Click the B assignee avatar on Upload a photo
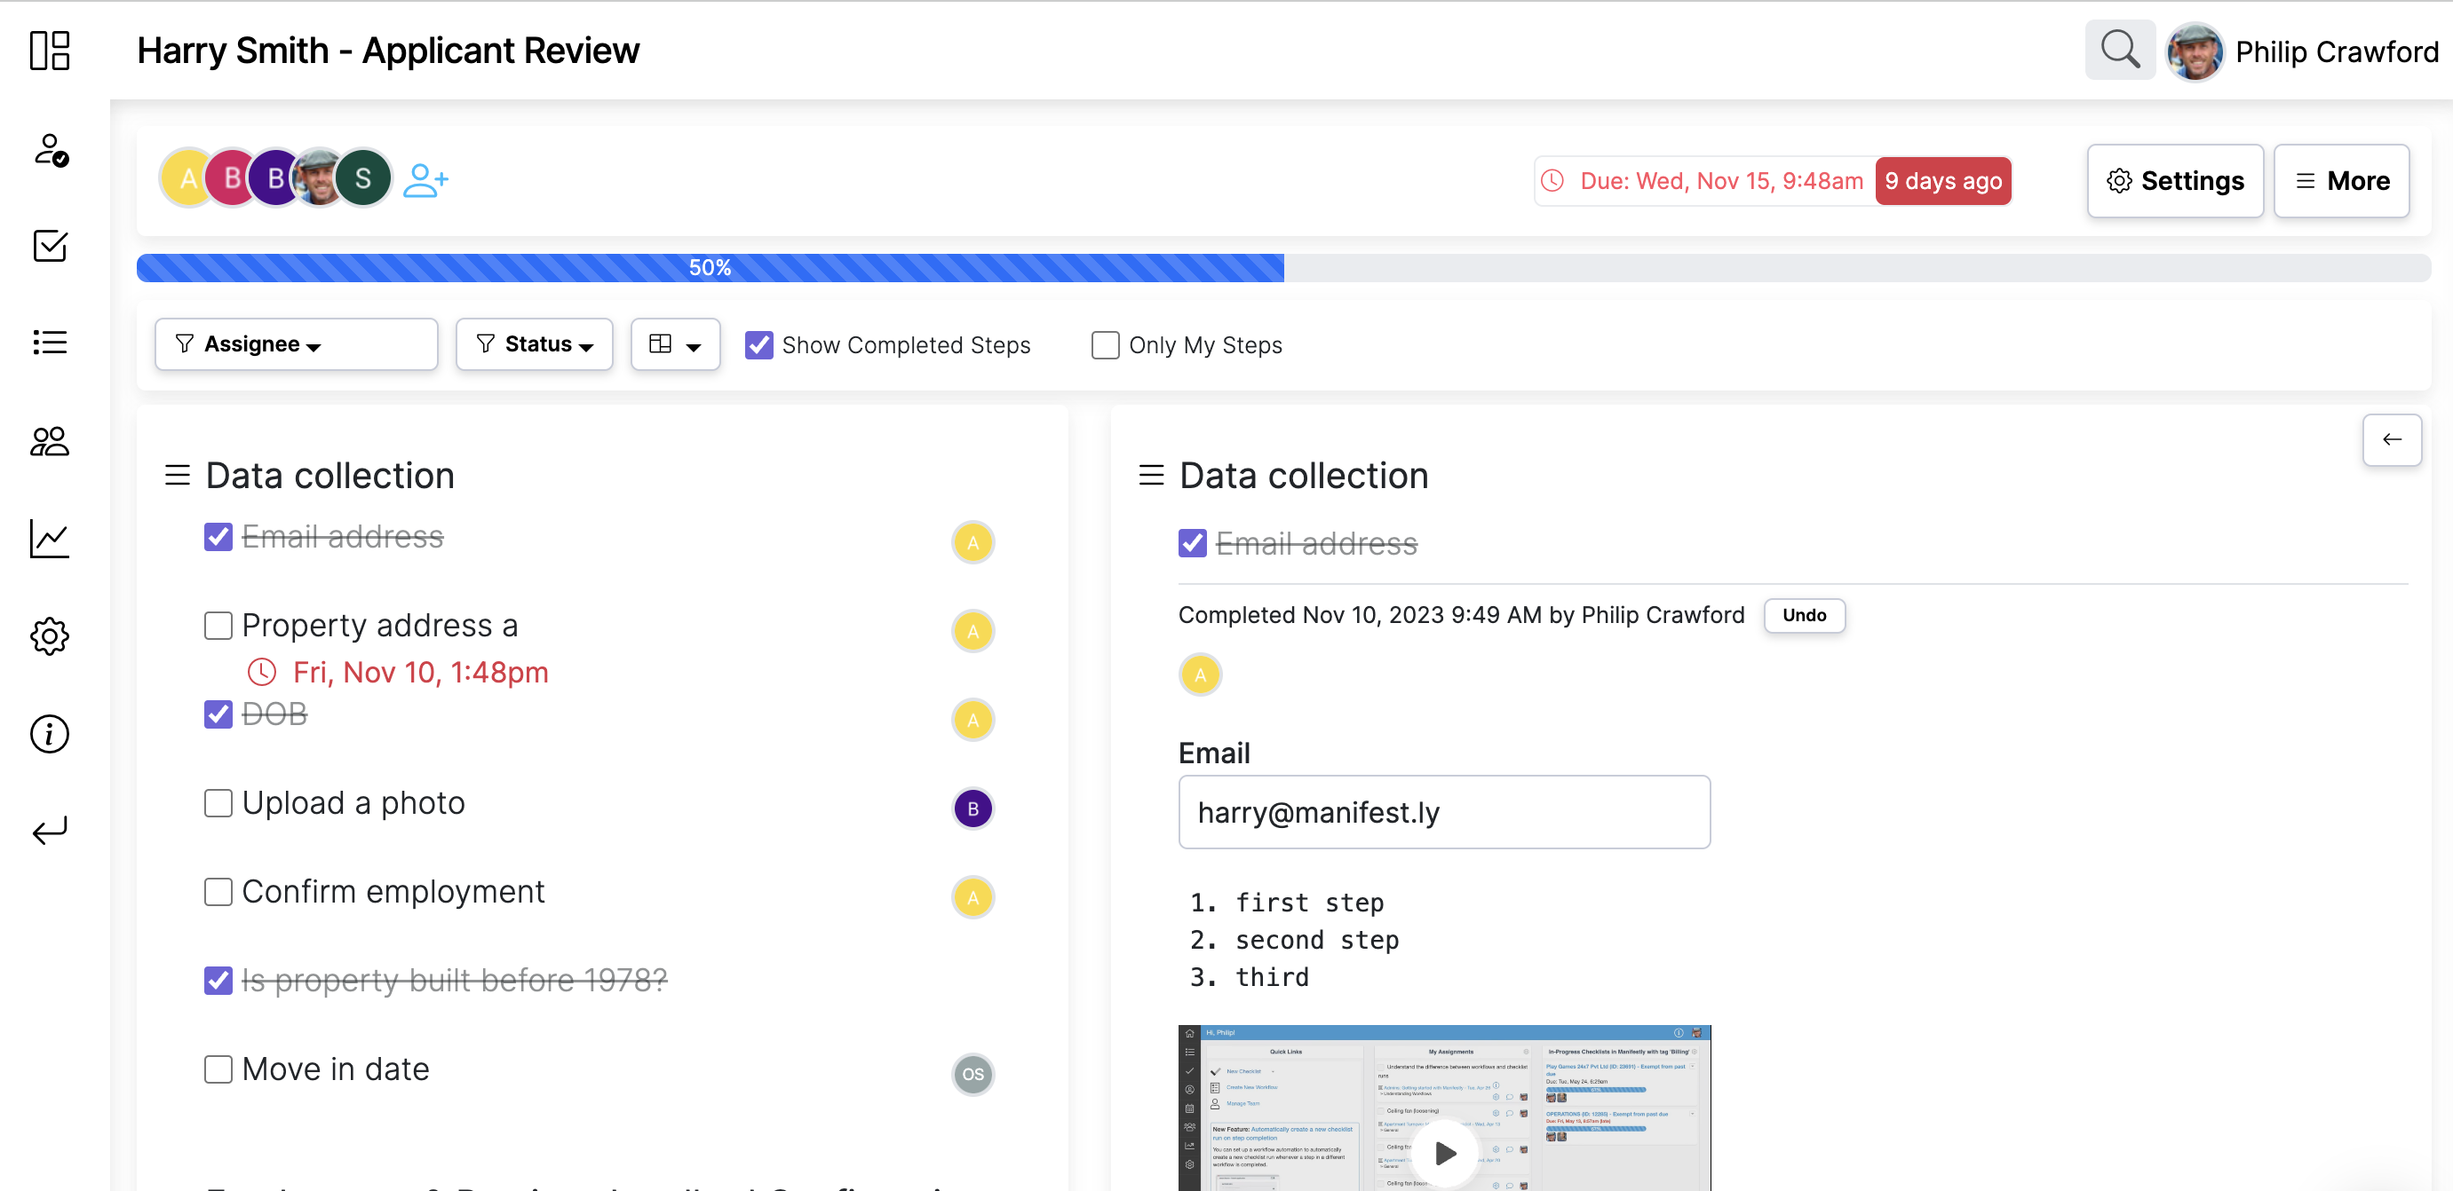 [x=972, y=808]
